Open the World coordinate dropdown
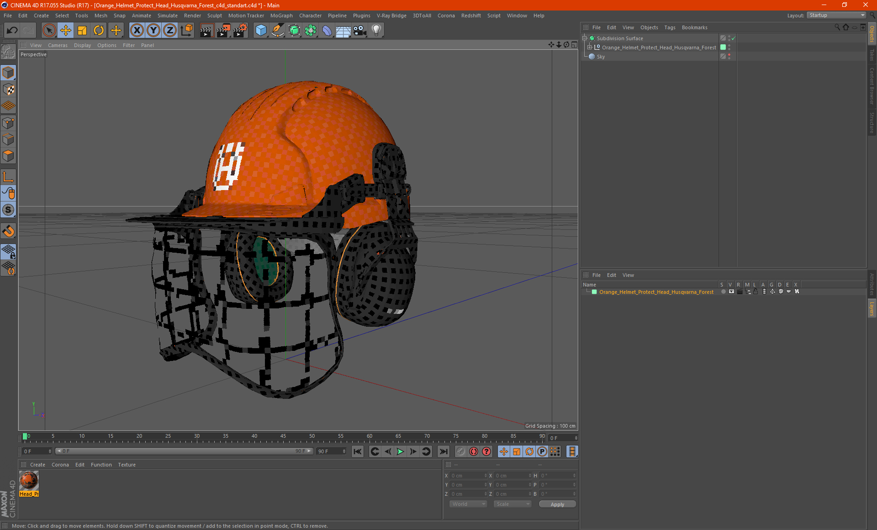This screenshot has height=530, width=877. [468, 504]
